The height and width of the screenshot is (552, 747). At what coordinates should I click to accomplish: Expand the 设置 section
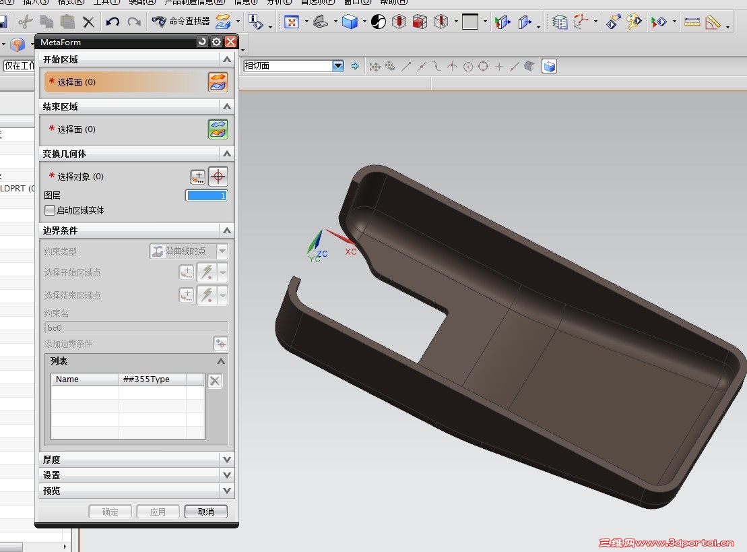pyautogui.click(x=227, y=475)
